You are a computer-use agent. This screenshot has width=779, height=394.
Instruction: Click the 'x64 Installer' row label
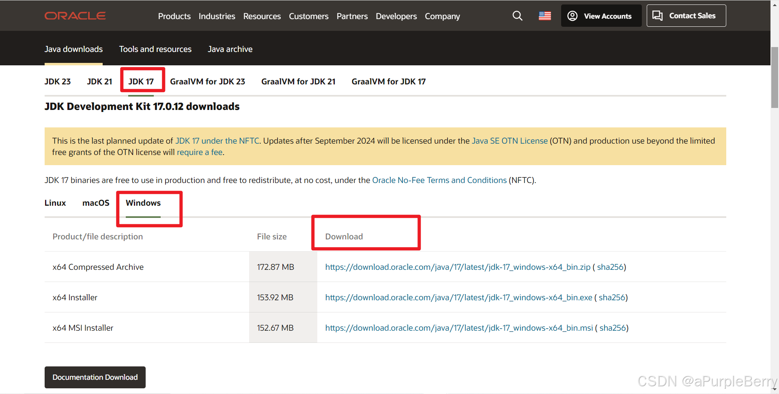coord(75,297)
